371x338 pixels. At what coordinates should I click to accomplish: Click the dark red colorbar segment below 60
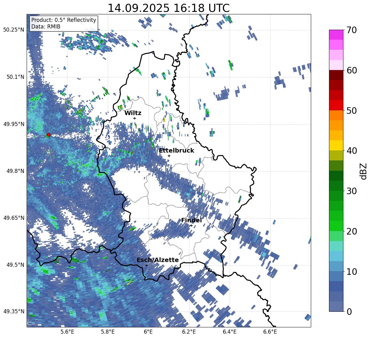336,75
